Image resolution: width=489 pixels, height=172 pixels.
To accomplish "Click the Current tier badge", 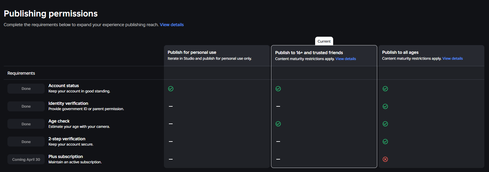I will (324, 41).
